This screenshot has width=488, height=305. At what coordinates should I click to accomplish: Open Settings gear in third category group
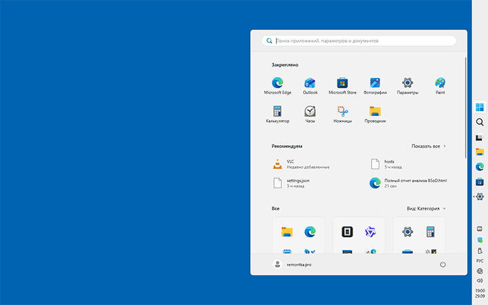click(x=407, y=232)
